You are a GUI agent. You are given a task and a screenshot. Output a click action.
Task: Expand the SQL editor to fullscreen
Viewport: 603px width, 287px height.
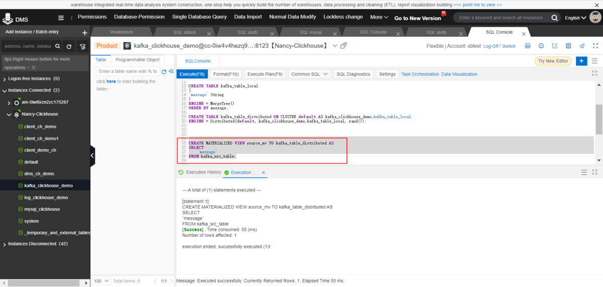point(595,73)
